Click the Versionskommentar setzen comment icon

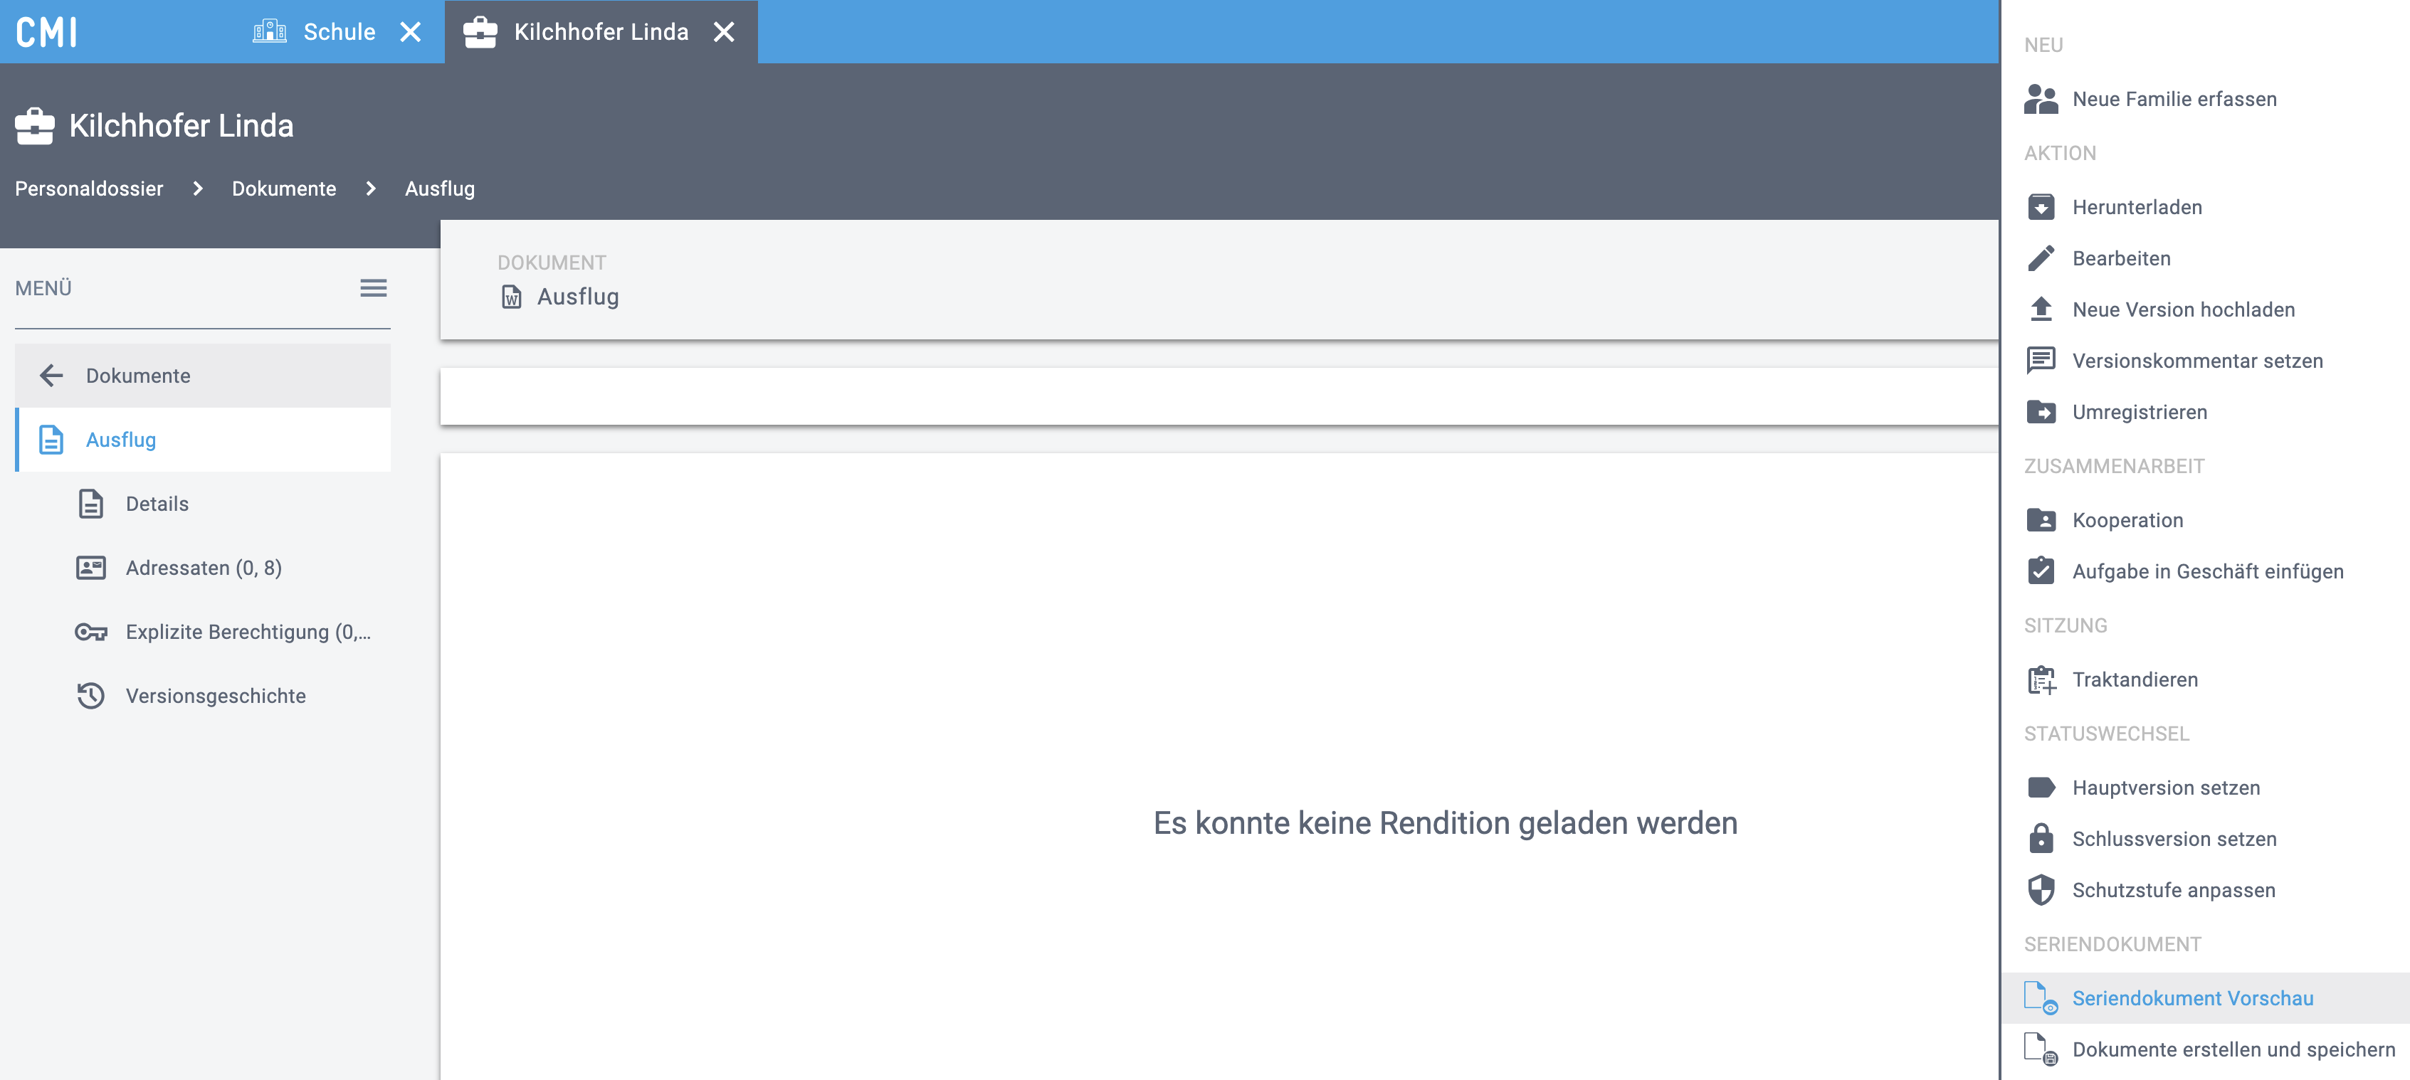[2041, 360]
